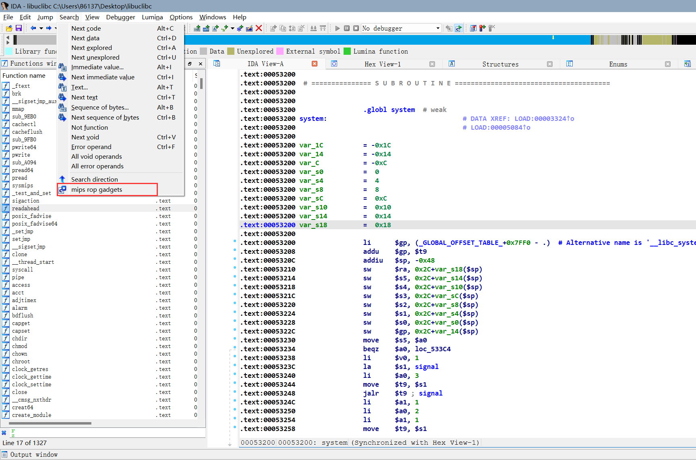The image size is (696, 460).
Task: Click the pencil edit toolbar icon
Action: tap(249, 28)
